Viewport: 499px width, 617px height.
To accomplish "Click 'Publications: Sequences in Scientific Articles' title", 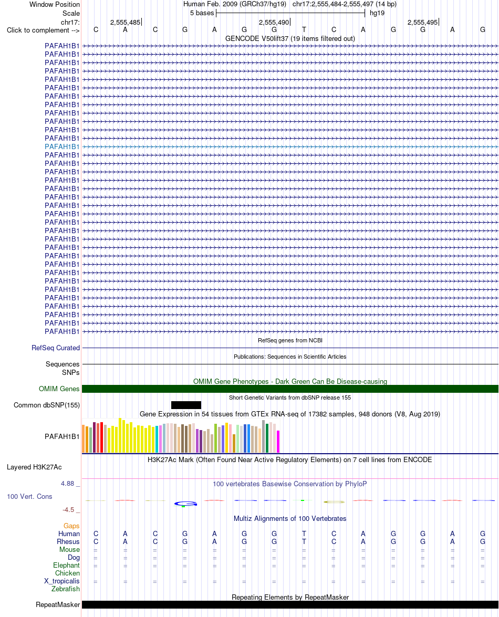I will tap(290, 357).
